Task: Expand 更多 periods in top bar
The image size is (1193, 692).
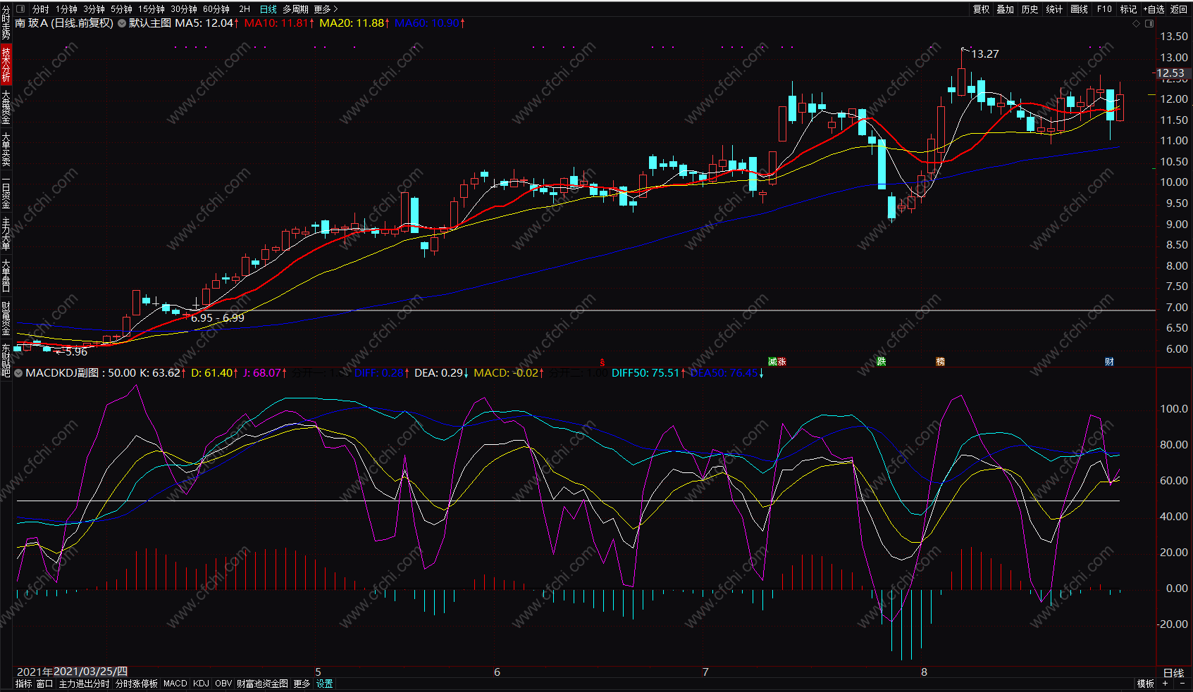Action: click(326, 9)
